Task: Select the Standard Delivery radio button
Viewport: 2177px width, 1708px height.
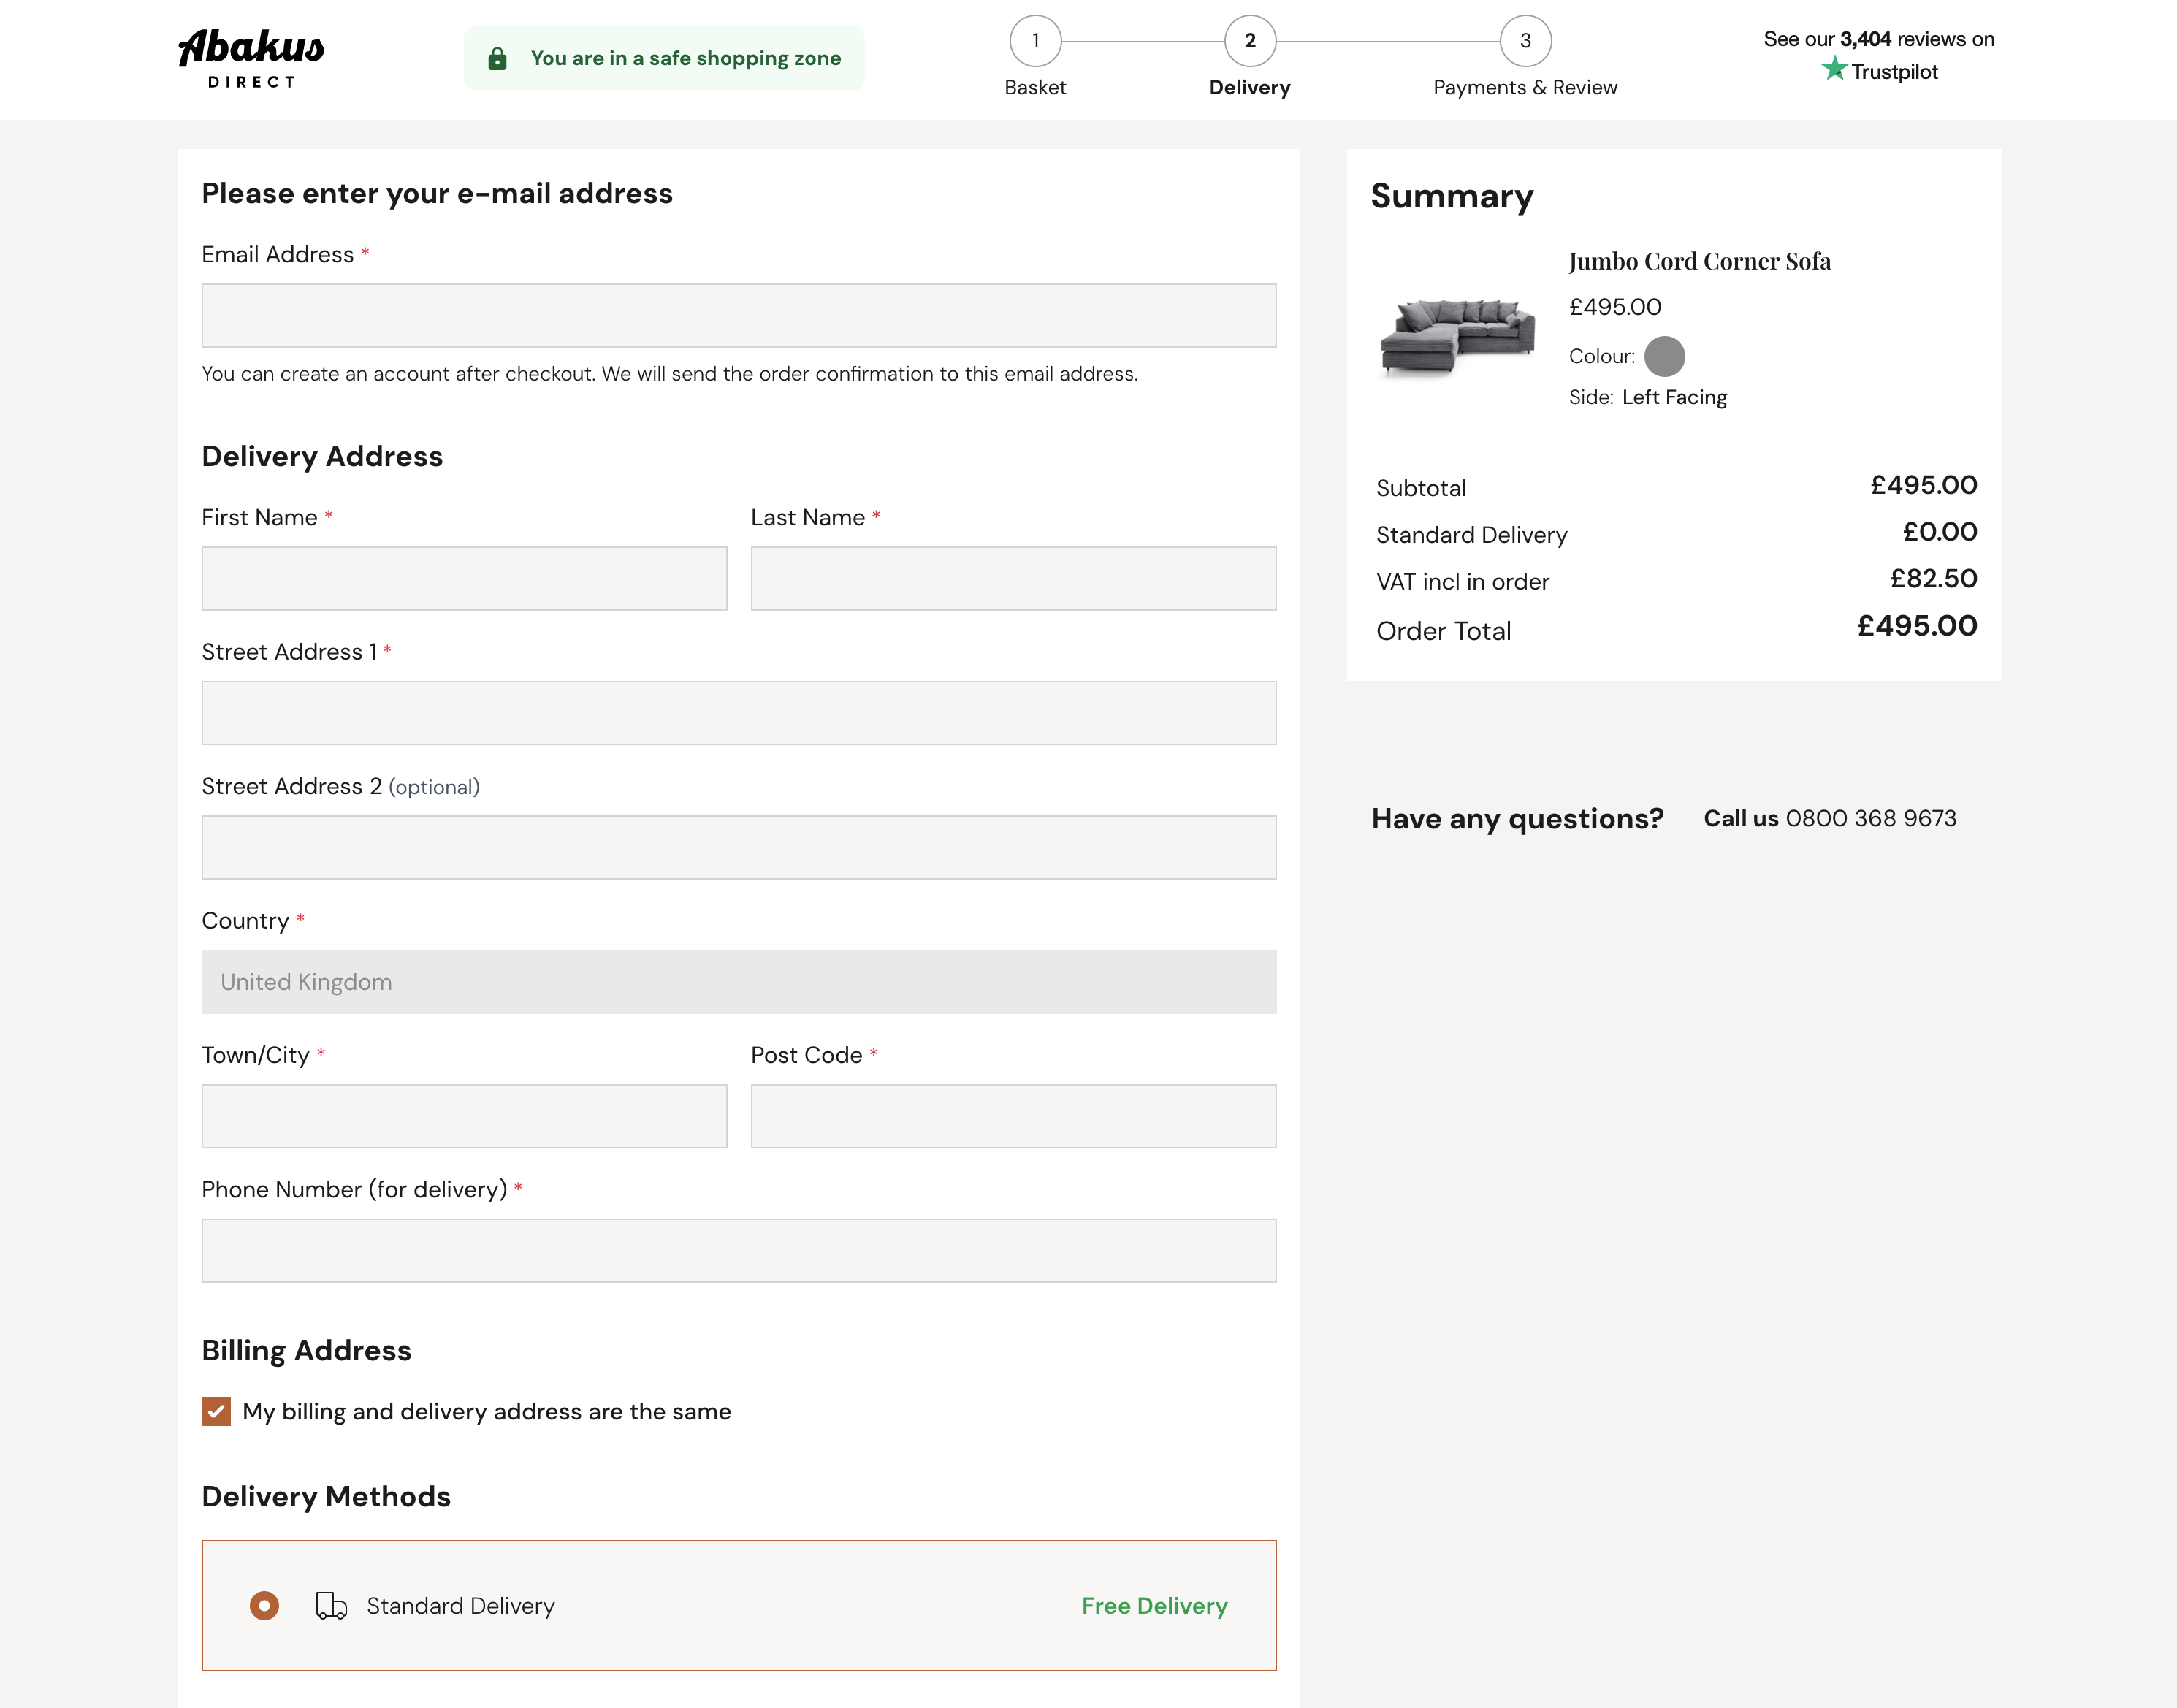Action: pyautogui.click(x=264, y=1605)
